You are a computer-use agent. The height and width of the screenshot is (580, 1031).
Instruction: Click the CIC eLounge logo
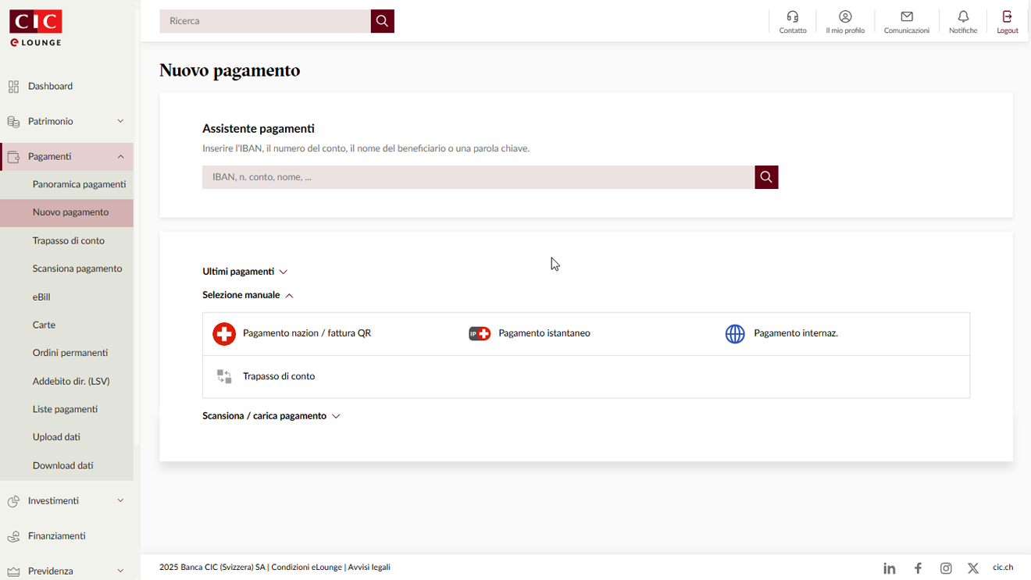coord(35,27)
